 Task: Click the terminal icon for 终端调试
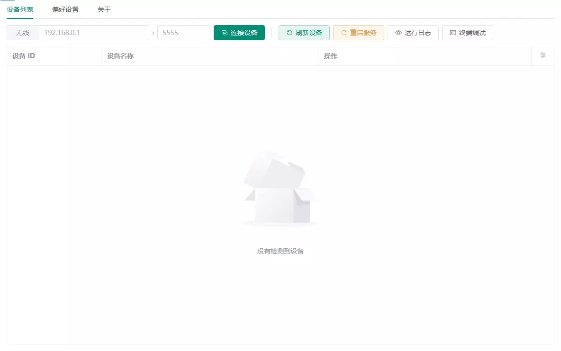(453, 33)
